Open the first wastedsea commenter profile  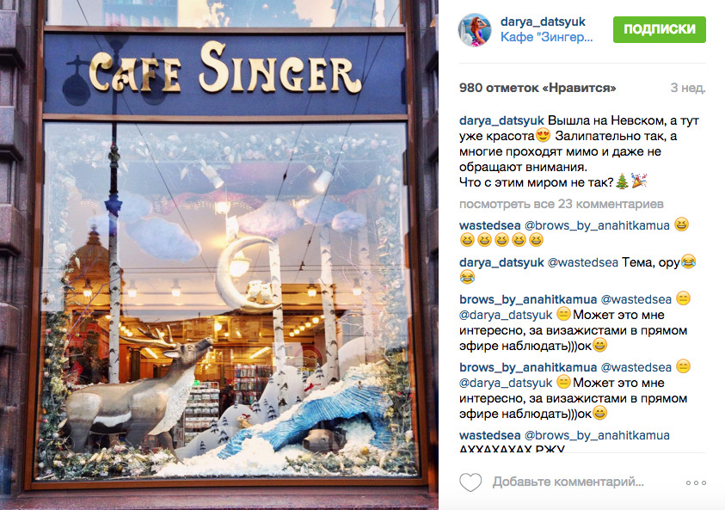[x=489, y=225]
